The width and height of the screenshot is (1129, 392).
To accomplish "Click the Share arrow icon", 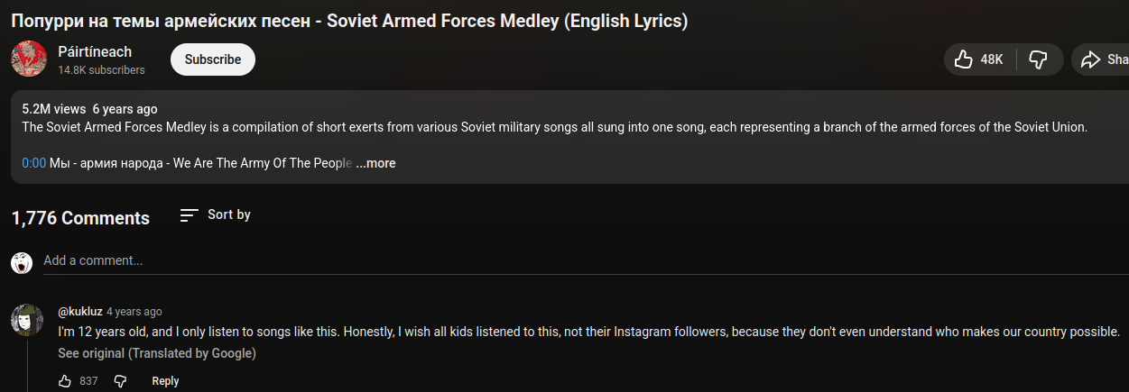I will [1091, 59].
